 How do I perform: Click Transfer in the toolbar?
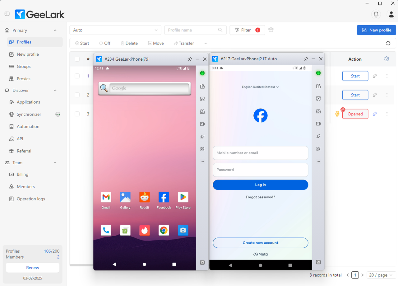(x=184, y=43)
